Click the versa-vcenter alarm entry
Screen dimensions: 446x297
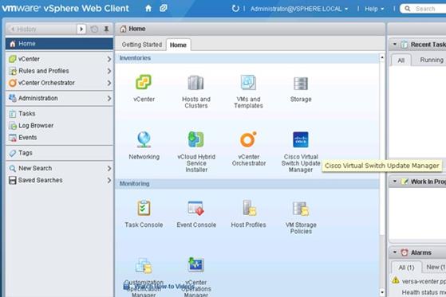coord(424,281)
